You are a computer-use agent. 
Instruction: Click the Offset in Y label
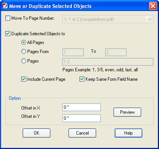pyautogui.click(x=31, y=116)
